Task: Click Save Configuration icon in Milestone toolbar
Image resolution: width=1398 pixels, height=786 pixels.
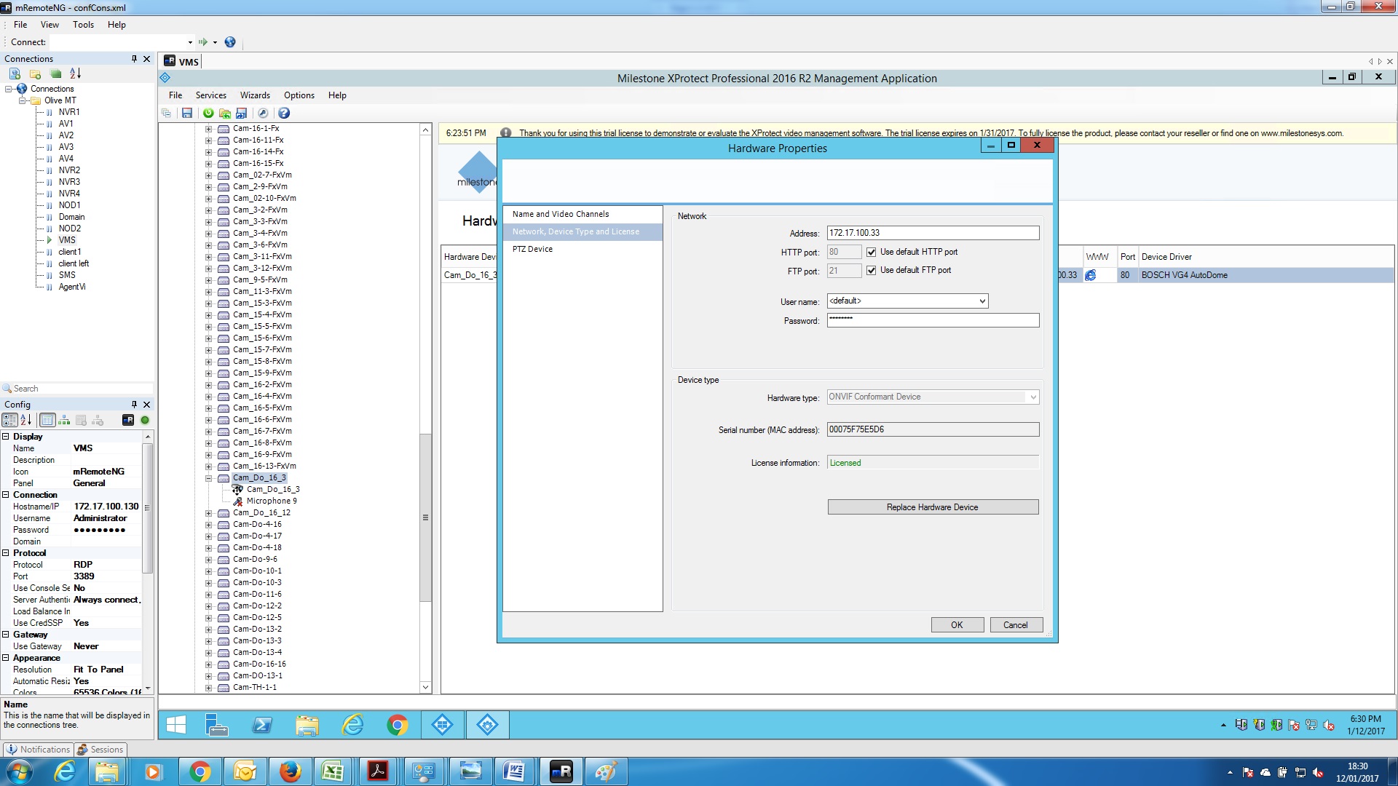Action: point(187,114)
